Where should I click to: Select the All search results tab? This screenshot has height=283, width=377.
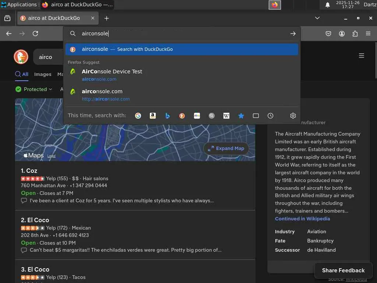pos(22,74)
